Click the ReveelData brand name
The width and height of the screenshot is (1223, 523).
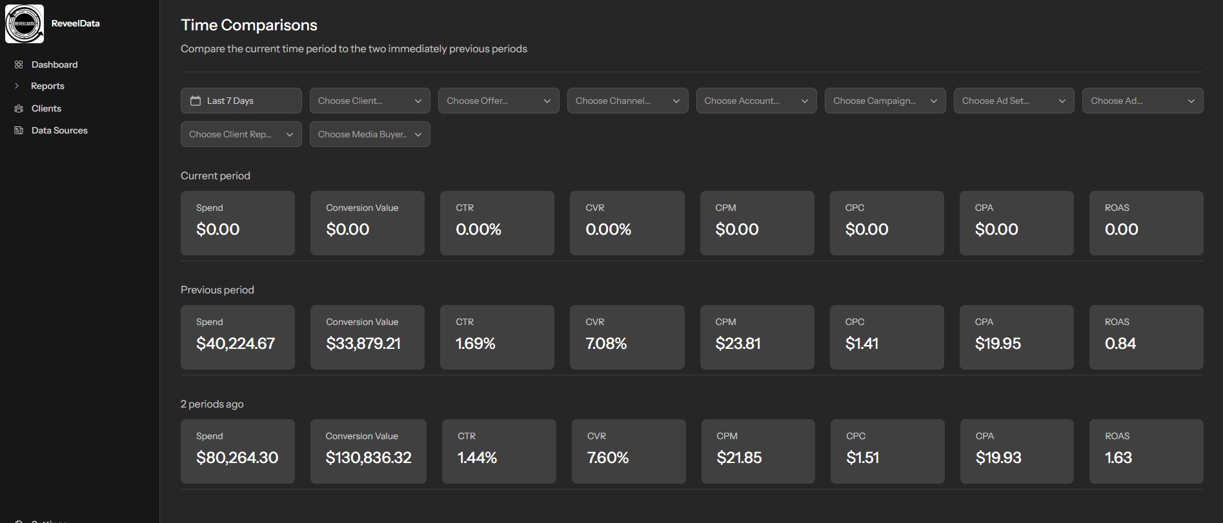pyautogui.click(x=76, y=23)
